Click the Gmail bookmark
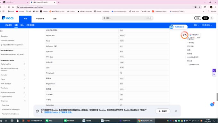Image resolution: width=218 pixels, height=123 pixels. tap(11, 11)
